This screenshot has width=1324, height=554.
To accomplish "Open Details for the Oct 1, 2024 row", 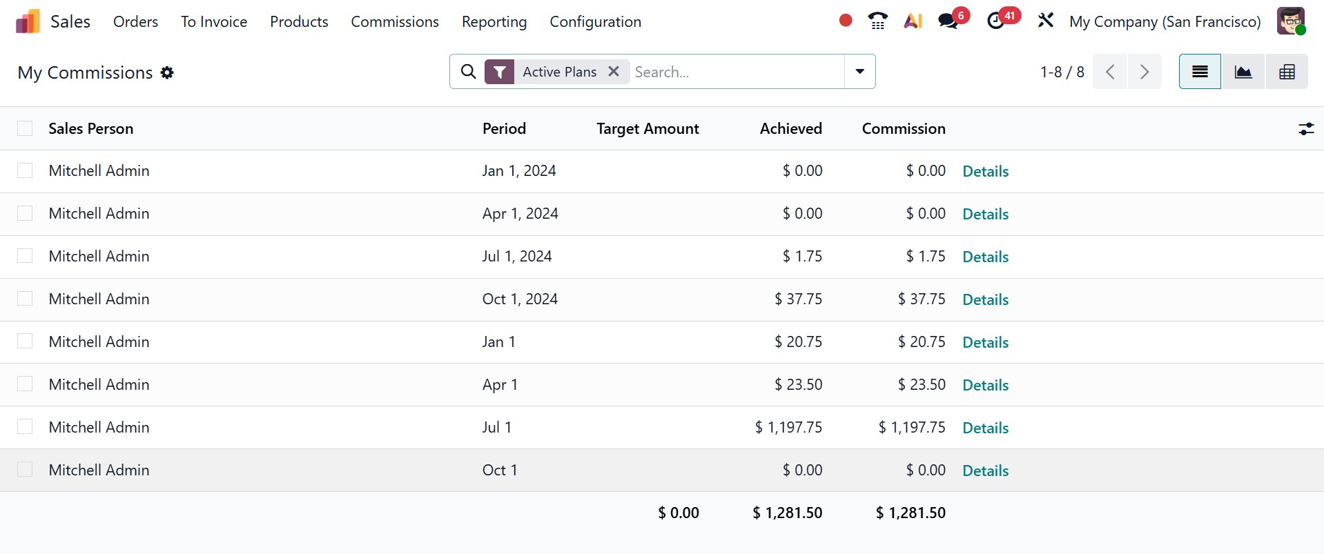I will pos(985,299).
